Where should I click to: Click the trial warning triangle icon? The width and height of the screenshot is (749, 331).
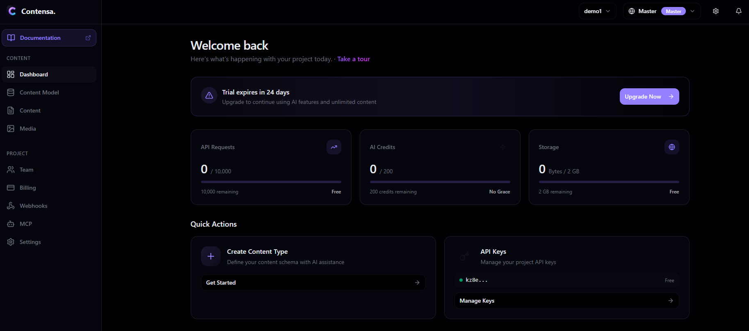209,95
